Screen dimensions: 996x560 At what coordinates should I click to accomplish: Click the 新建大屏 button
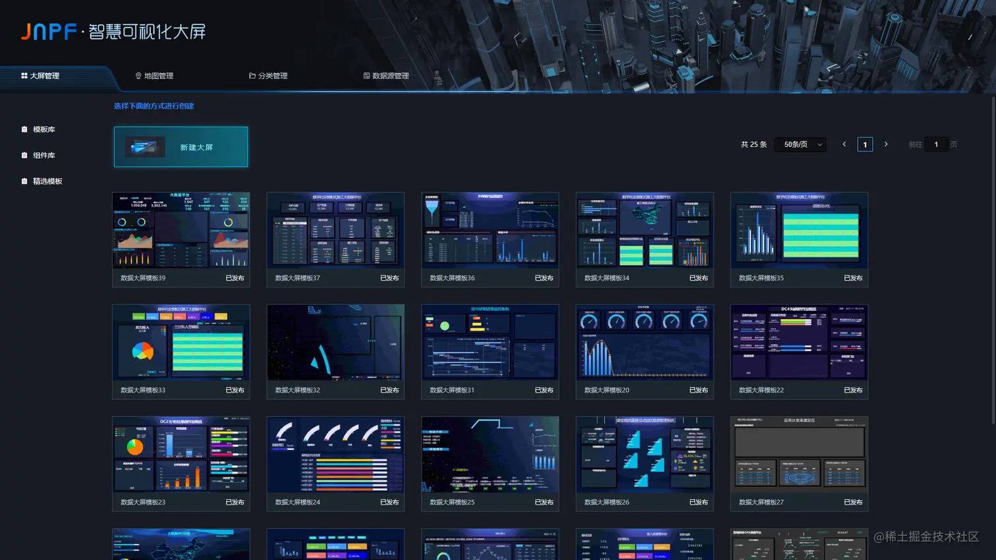point(181,147)
